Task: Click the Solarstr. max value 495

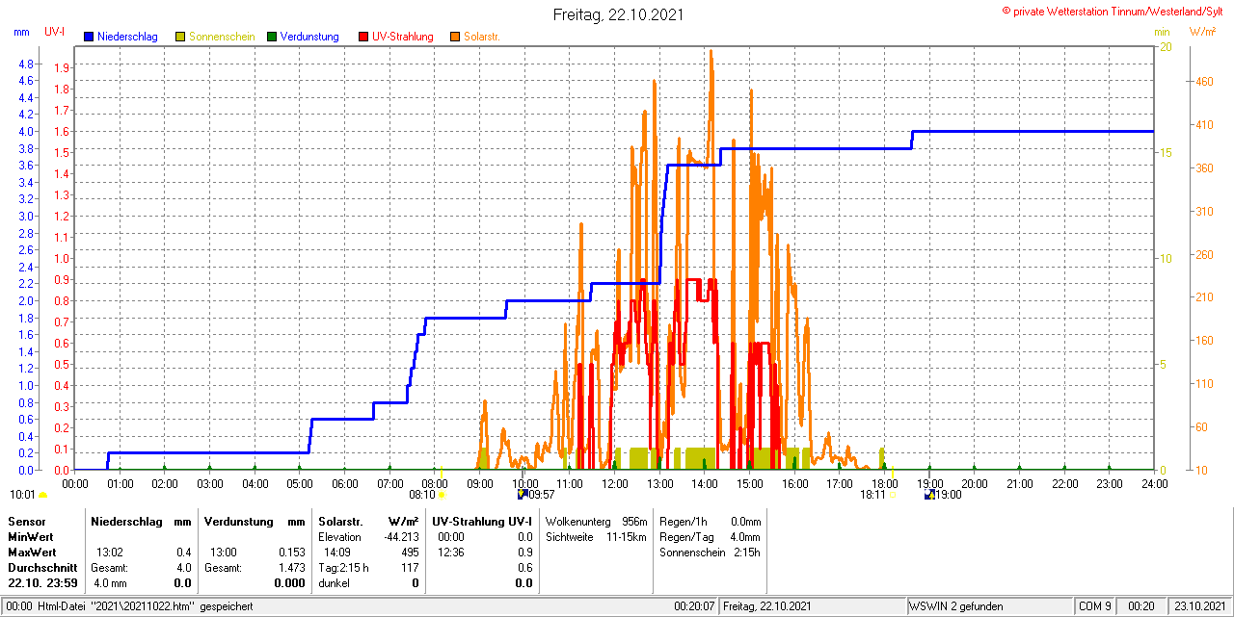Action: [x=410, y=553]
